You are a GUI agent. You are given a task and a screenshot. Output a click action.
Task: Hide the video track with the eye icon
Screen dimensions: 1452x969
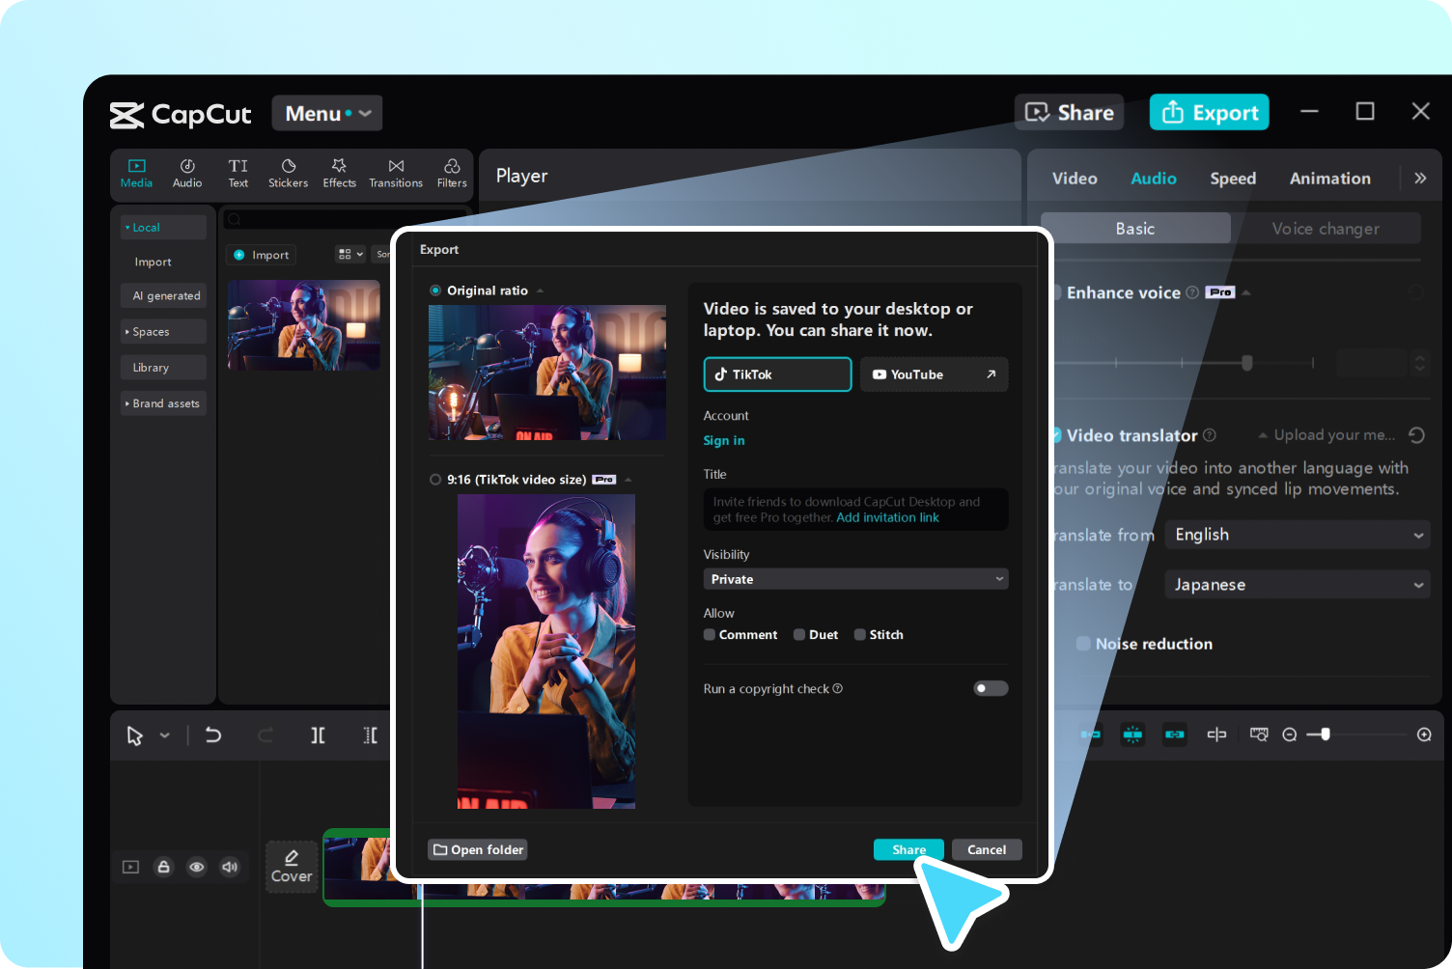click(197, 867)
